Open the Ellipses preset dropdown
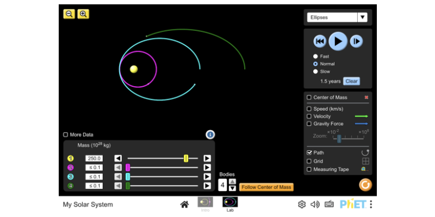The image size is (435, 217). click(337, 17)
